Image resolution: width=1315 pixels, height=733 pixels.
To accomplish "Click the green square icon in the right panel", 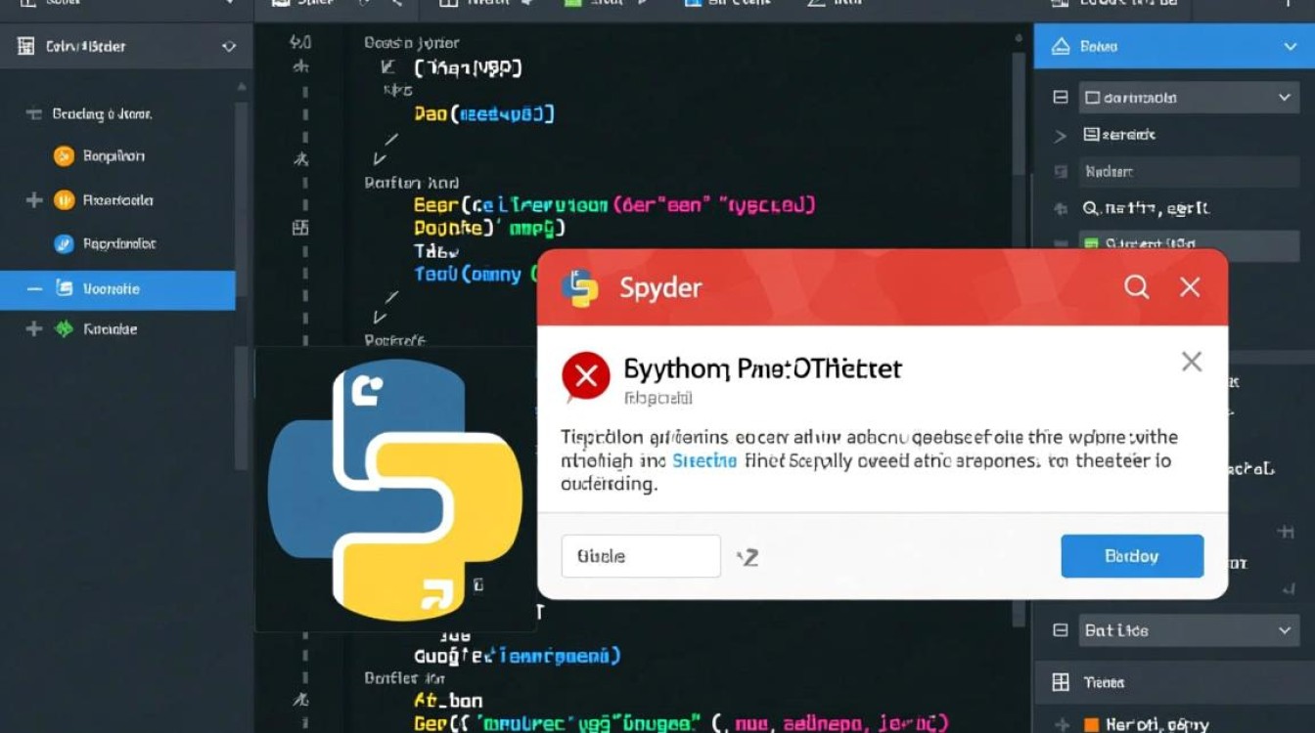I will (x=1090, y=243).
